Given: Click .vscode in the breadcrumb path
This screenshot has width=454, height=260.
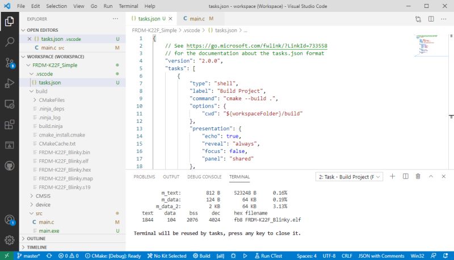Looking at the screenshot, I should point(191,31).
